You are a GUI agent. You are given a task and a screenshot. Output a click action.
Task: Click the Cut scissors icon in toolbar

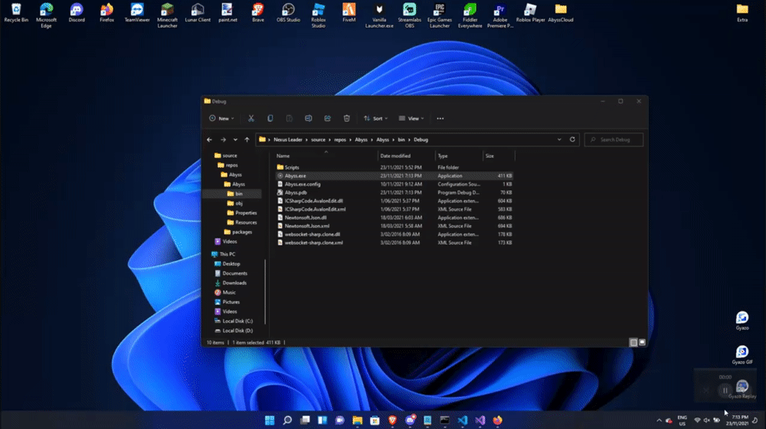250,119
